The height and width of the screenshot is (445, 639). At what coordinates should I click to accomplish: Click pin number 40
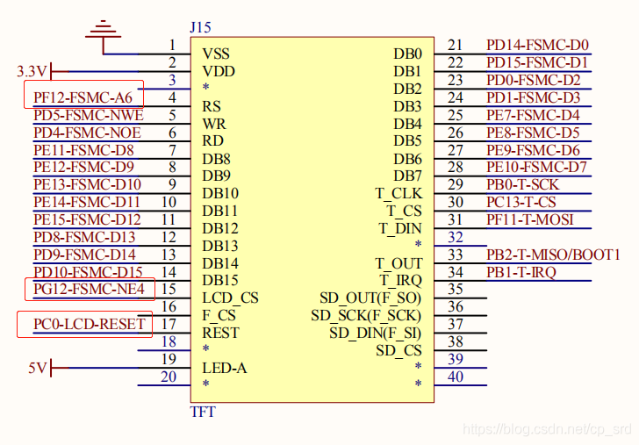click(x=456, y=377)
